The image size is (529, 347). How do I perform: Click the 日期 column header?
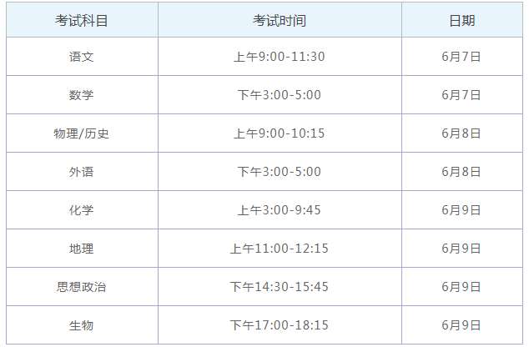[x=461, y=20]
